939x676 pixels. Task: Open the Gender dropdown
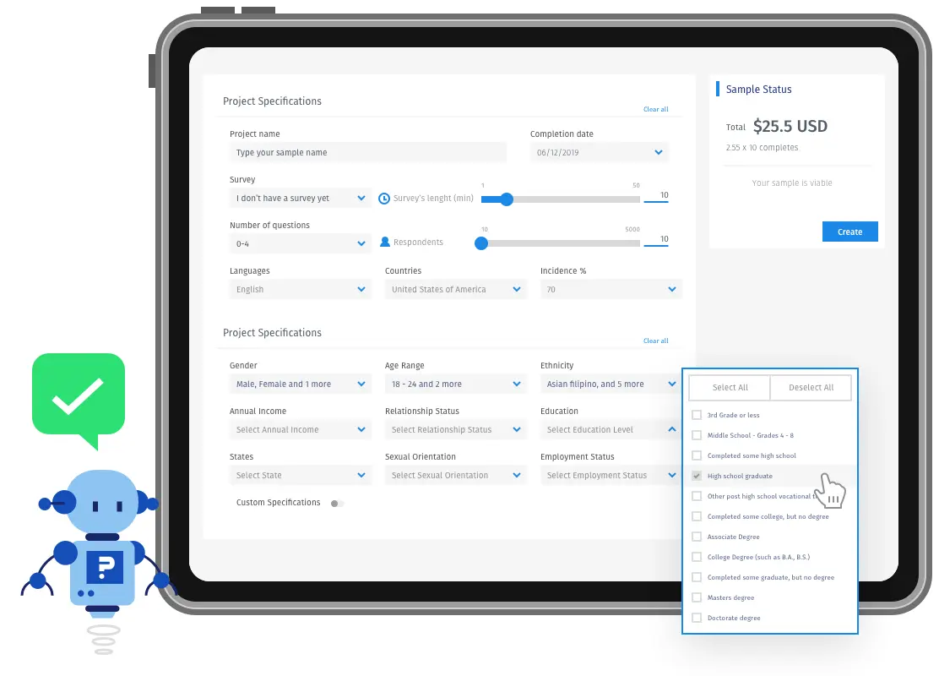pyautogui.click(x=300, y=384)
